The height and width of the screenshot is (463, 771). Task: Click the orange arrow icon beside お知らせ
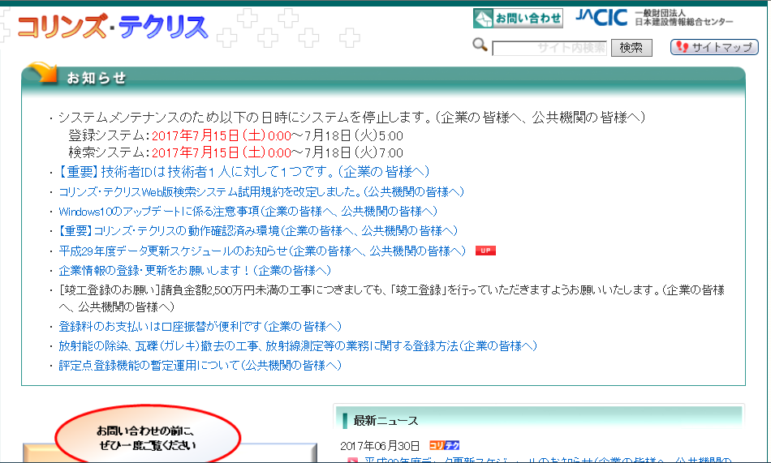click(x=42, y=73)
